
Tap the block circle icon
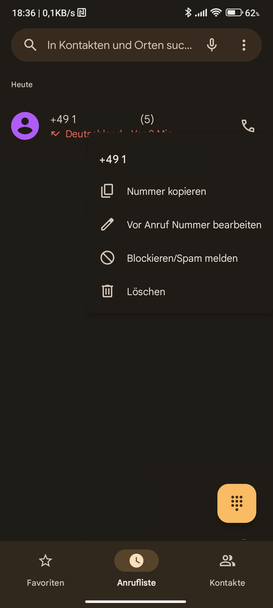(107, 258)
